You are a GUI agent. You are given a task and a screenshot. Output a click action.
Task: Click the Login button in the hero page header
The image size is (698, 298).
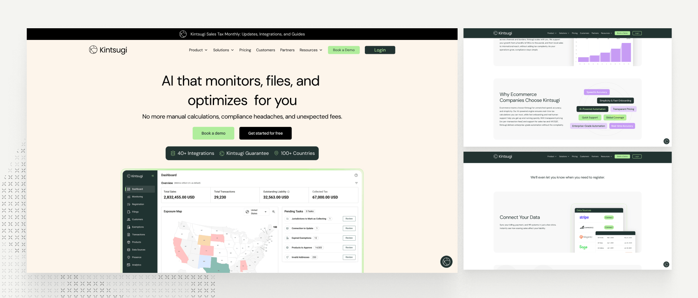[380, 50]
